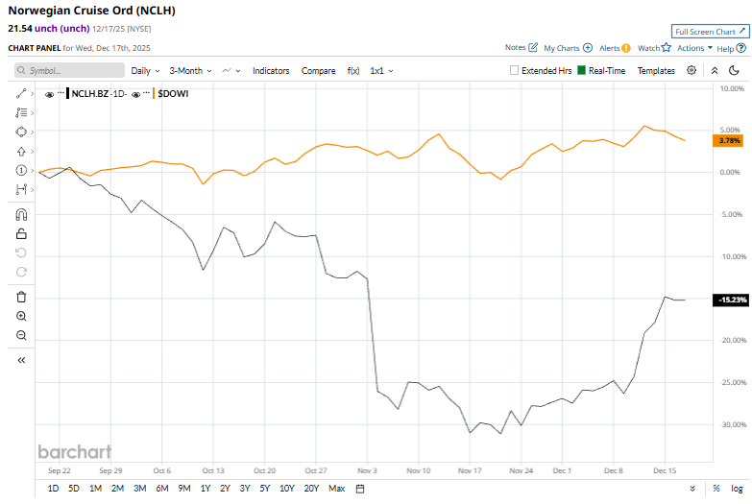
Task: Select the 1M time range
Action: pos(95,489)
